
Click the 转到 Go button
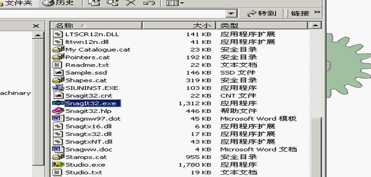pyautogui.click(x=261, y=14)
